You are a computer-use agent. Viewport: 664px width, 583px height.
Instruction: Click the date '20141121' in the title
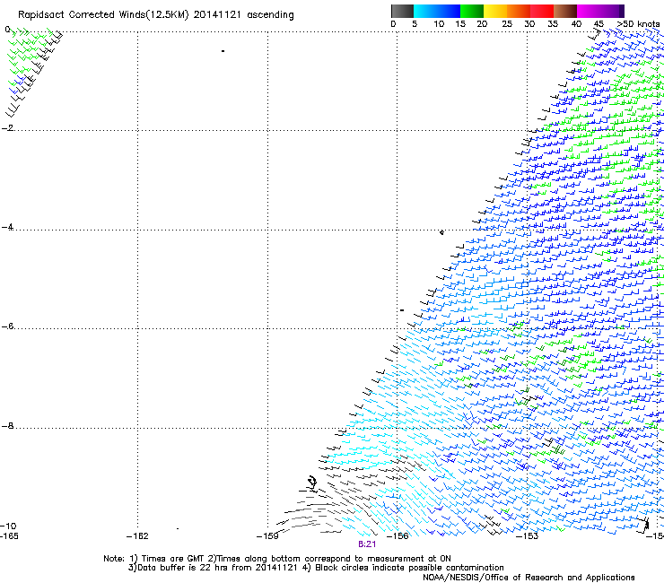point(217,15)
